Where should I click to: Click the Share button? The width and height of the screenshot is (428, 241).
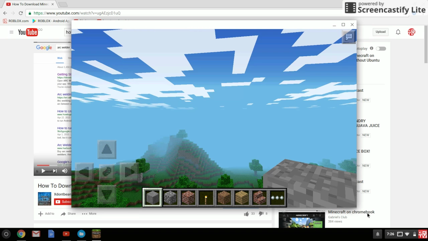point(68,214)
